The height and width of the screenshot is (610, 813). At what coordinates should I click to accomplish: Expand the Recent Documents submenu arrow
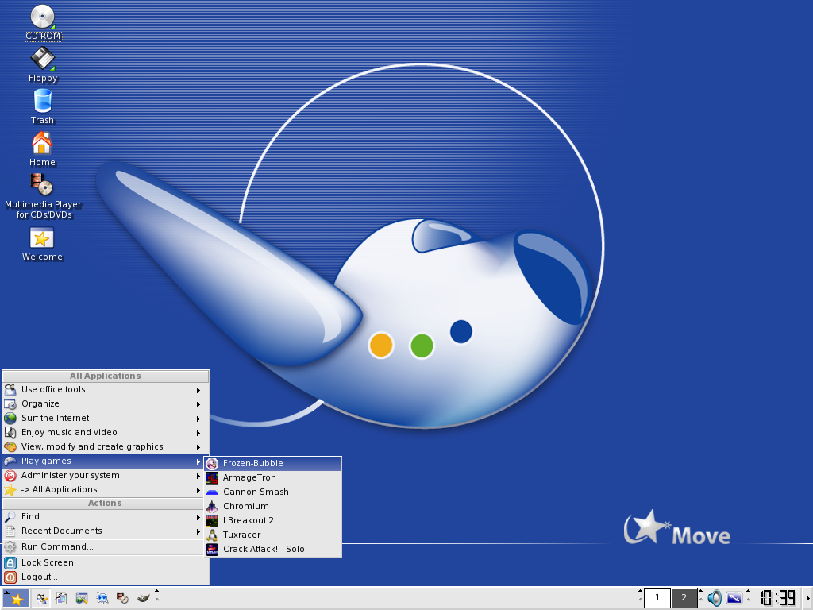coord(198,531)
